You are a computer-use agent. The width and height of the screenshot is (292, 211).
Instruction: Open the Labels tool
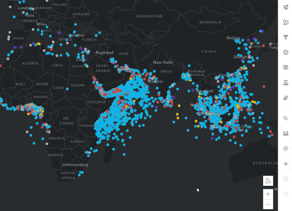(286, 98)
